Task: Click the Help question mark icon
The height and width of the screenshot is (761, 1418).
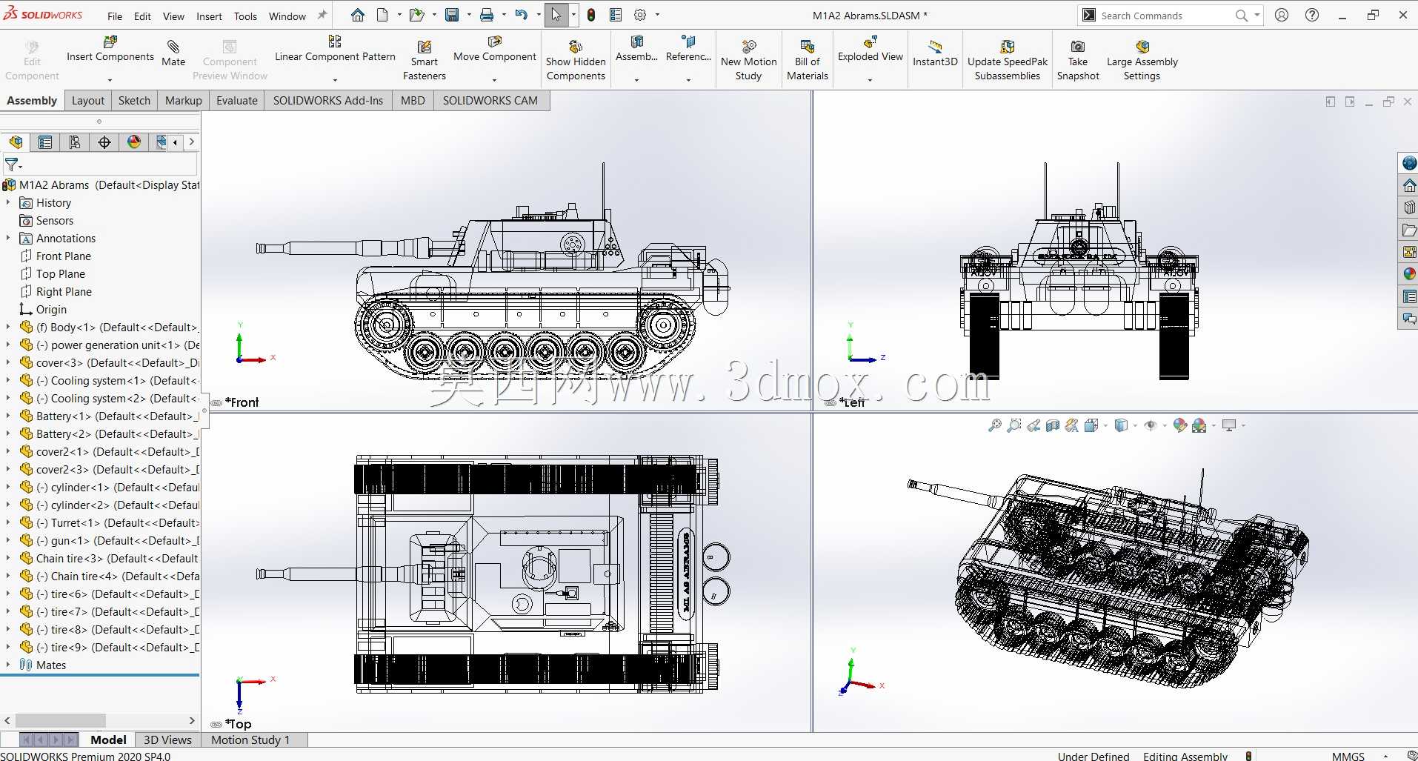Action: [x=1312, y=15]
